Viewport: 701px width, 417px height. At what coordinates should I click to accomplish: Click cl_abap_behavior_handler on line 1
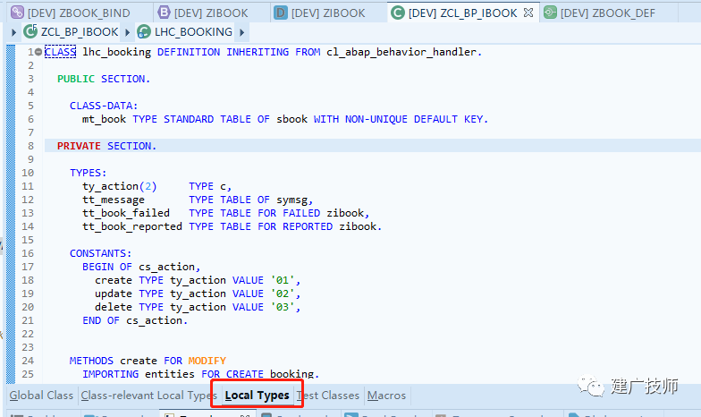tap(401, 52)
